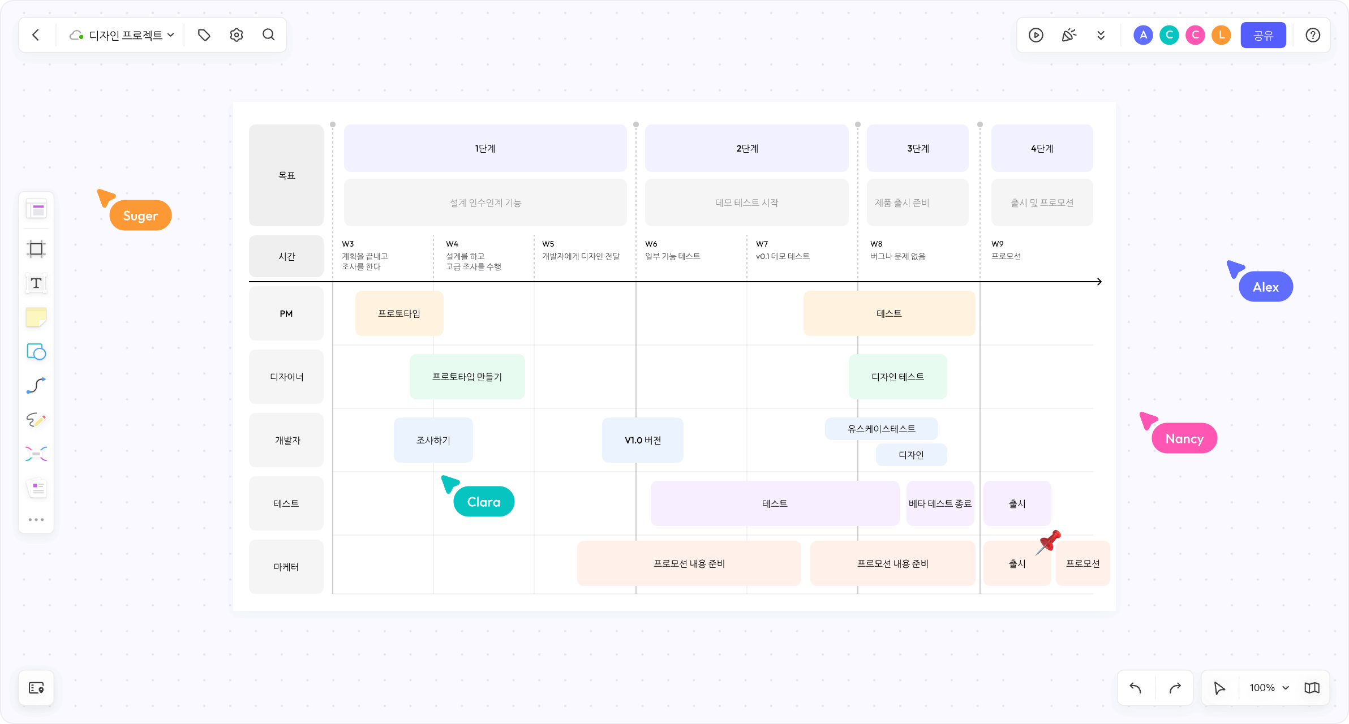Viewport: 1349px width, 724px height.
Task: Select the 디자인 테스트 card
Action: pyautogui.click(x=898, y=377)
